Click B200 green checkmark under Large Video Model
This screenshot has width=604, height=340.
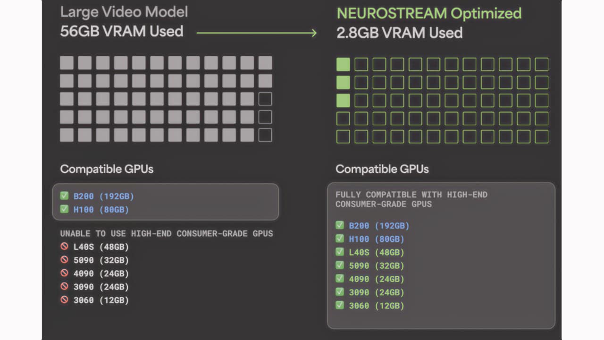click(x=64, y=195)
